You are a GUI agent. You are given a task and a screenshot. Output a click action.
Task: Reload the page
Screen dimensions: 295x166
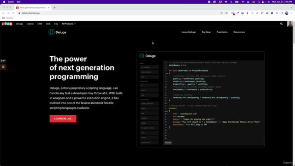13,13
